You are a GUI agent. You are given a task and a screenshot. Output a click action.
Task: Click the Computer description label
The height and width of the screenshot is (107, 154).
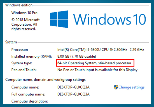(x=30, y=101)
